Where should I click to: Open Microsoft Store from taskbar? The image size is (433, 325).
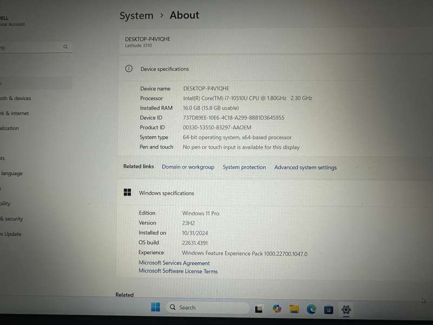(329, 309)
